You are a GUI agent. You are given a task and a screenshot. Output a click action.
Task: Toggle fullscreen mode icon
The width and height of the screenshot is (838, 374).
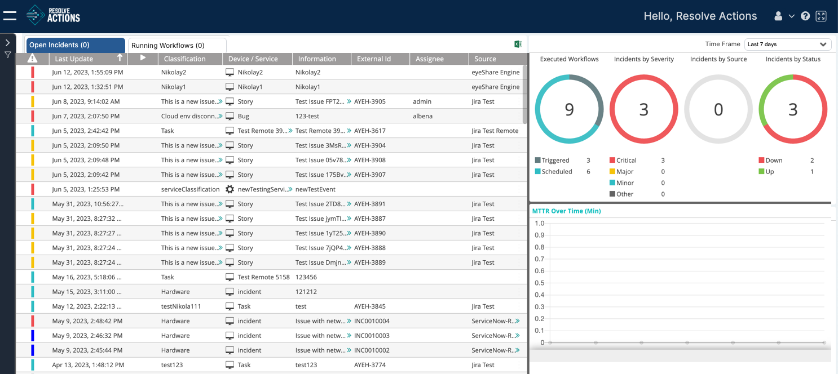pos(821,16)
